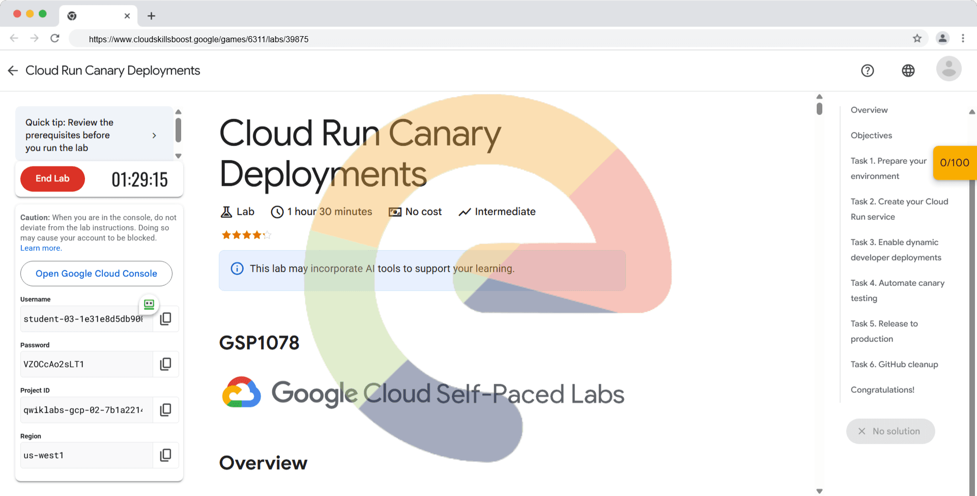Go to Task 5 Release to production
Image resolution: width=977 pixels, height=496 pixels.
click(x=884, y=331)
